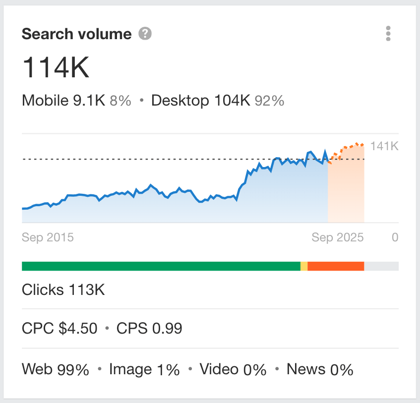Click the 141K forecast label

pos(384,146)
